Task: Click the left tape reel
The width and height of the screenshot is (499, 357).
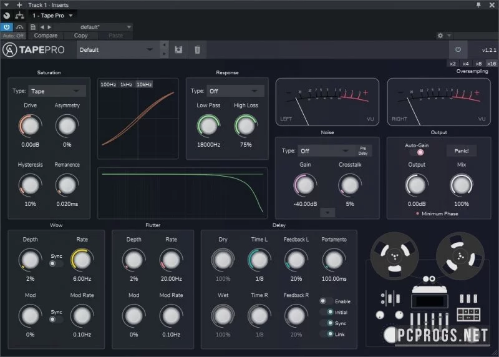Action: 395,256
